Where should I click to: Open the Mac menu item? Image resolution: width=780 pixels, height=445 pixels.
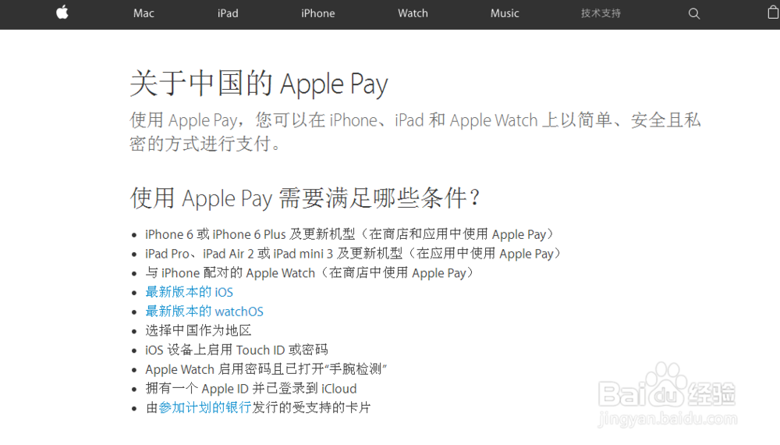(144, 13)
